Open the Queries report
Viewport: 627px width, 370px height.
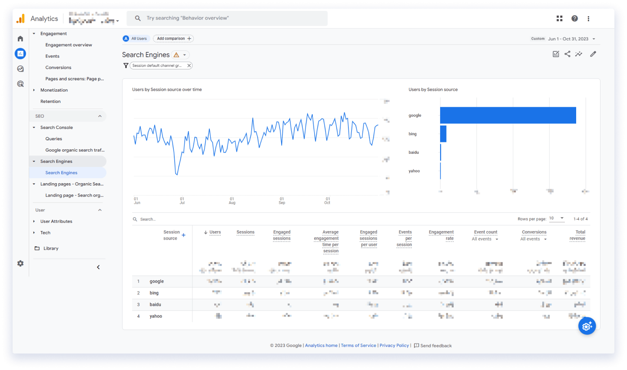click(x=53, y=139)
